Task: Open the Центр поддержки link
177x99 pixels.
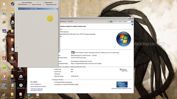Action: point(36,84)
